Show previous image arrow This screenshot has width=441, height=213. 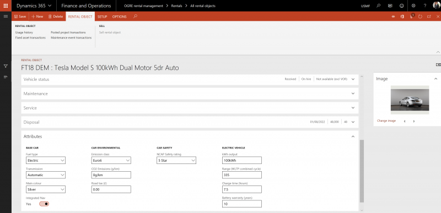405,121
